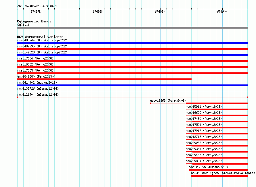The height and width of the screenshot is (187, 256).
Task: Select the red bar under nssv17480
Action: (x=220, y=122)
